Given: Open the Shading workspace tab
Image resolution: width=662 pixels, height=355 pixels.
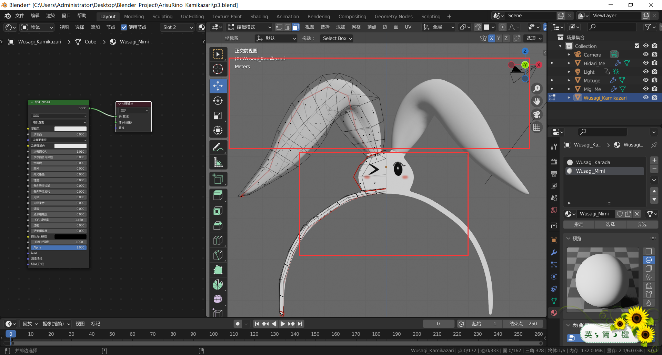Looking at the screenshot, I should [x=259, y=17].
